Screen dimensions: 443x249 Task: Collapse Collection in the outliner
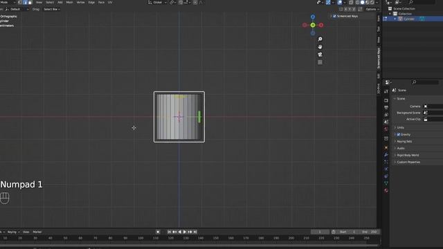390,14
